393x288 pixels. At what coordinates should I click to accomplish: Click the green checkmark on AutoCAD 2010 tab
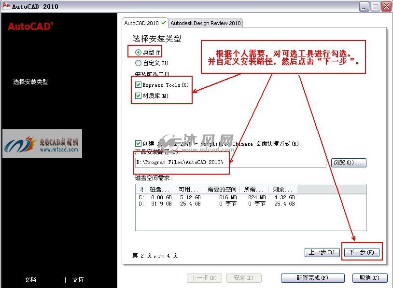pyautogui.click(x=164, y=23)
